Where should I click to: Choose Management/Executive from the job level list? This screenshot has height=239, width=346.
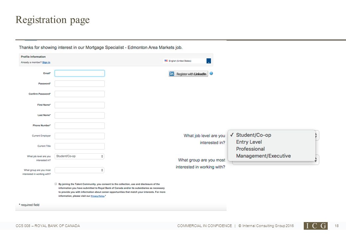click(x=263, y=156)
